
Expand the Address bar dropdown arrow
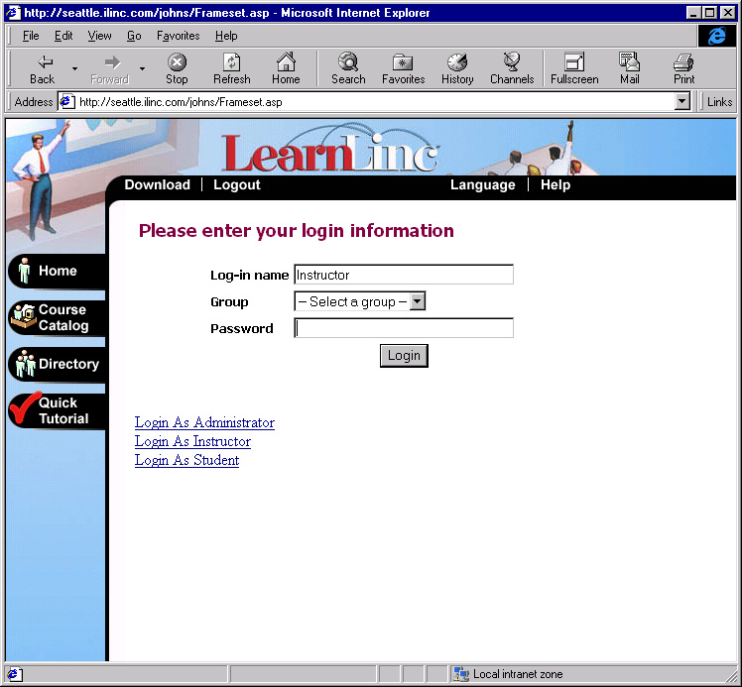coord(681,102)
